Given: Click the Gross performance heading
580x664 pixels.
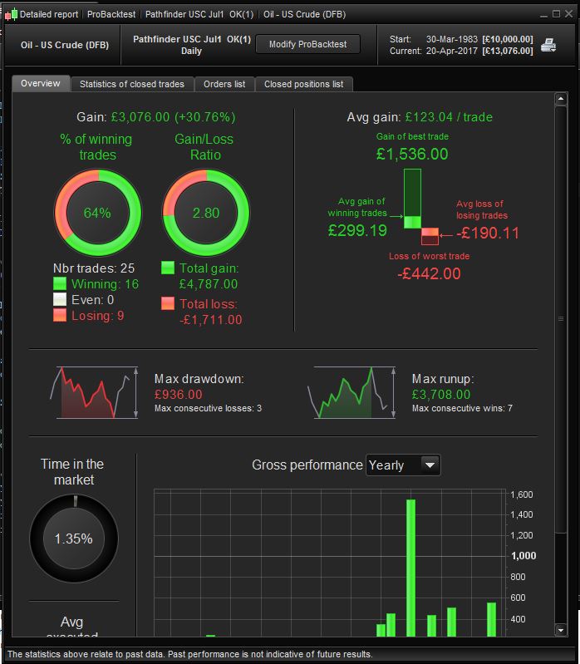Looking at the screenshot, I should (307, 465).
